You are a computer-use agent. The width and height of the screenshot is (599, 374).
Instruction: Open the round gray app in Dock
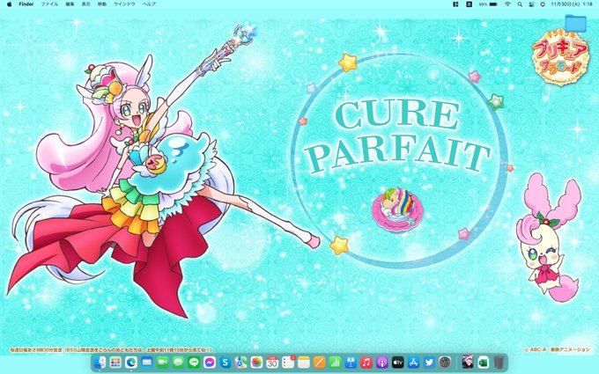[445, 363]
